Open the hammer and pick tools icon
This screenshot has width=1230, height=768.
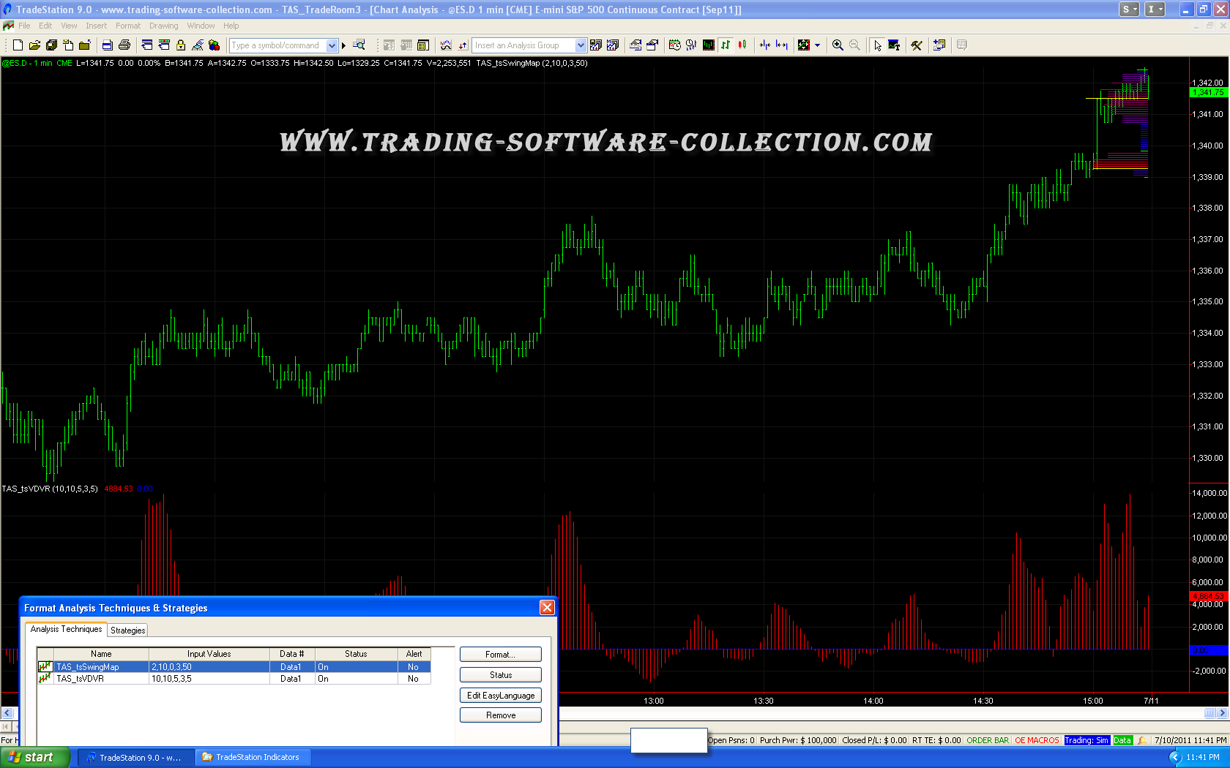(917, 45)
